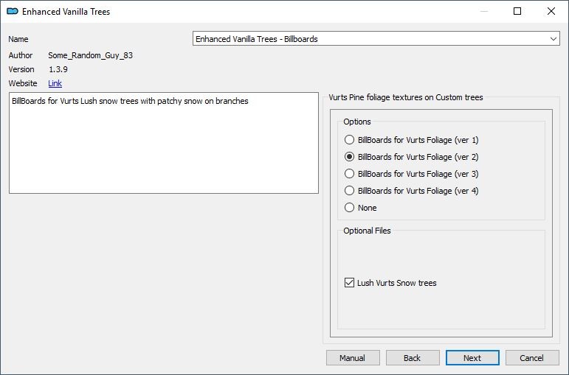Choose BillBoards for Vurts Foliage (ver 3)
Image resolution: width=569 pixels, height=375 pixels.
(411, 174)
